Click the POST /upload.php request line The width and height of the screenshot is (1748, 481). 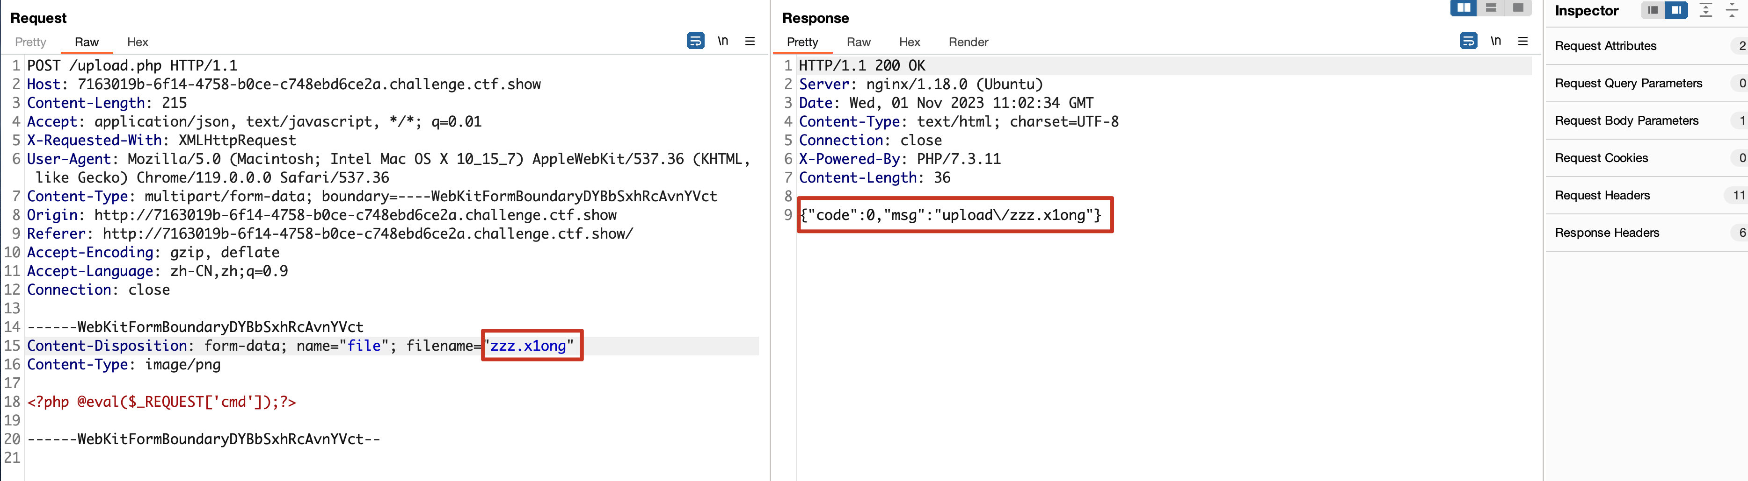point(132,66)
